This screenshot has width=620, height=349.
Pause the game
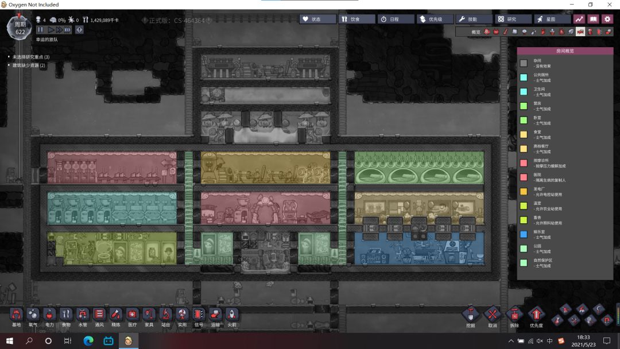coord(40,30)
